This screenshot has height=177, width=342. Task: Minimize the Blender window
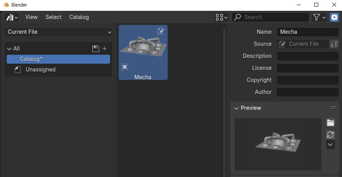click(299, 5)
